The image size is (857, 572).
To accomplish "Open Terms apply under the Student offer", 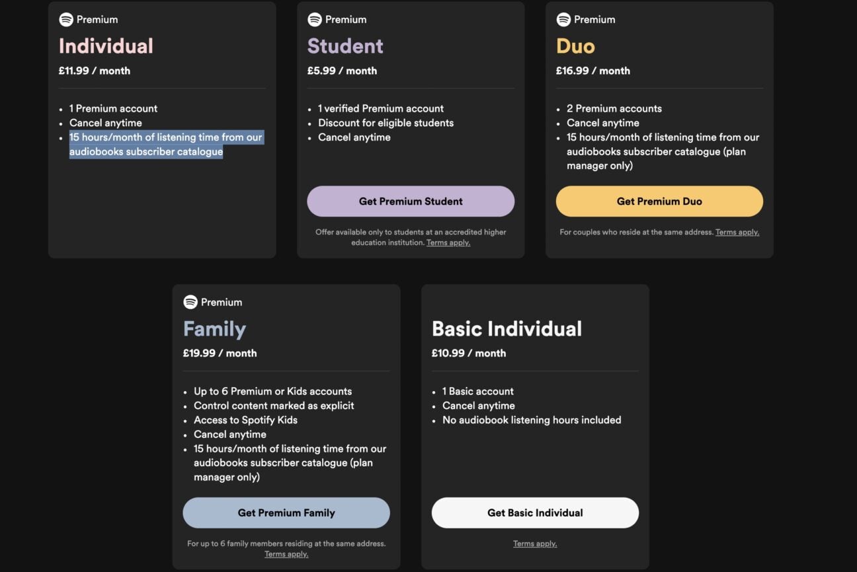I will (449, 242).
